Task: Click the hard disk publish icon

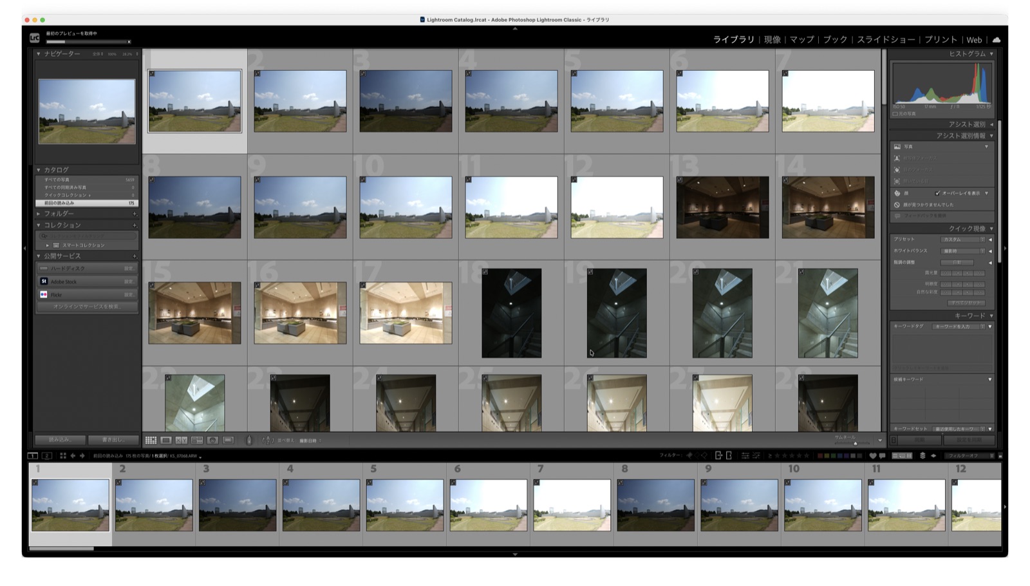Action: pyautogui.click(x=44, y=269)
